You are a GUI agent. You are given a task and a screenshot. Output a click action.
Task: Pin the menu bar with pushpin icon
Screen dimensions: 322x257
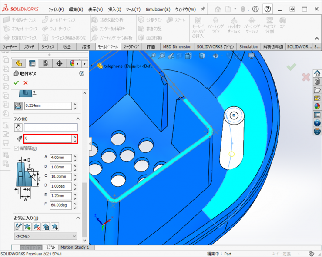coord(203,9)
